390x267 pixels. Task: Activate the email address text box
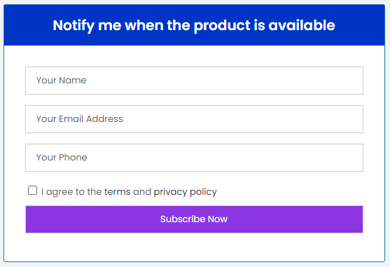[194, 119]
